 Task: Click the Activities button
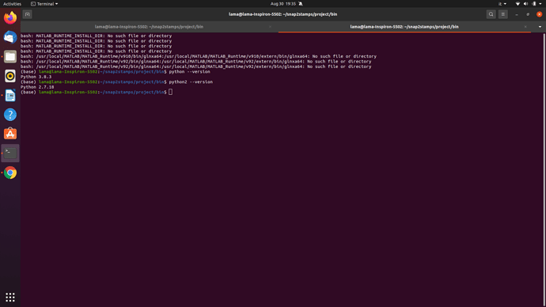(x=12, y=4)
